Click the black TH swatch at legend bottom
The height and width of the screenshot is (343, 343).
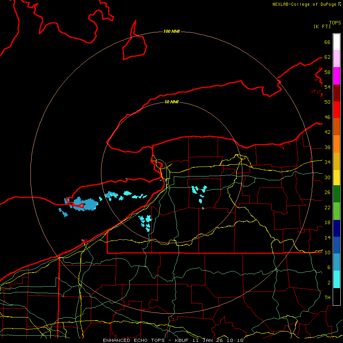[337, 297]
